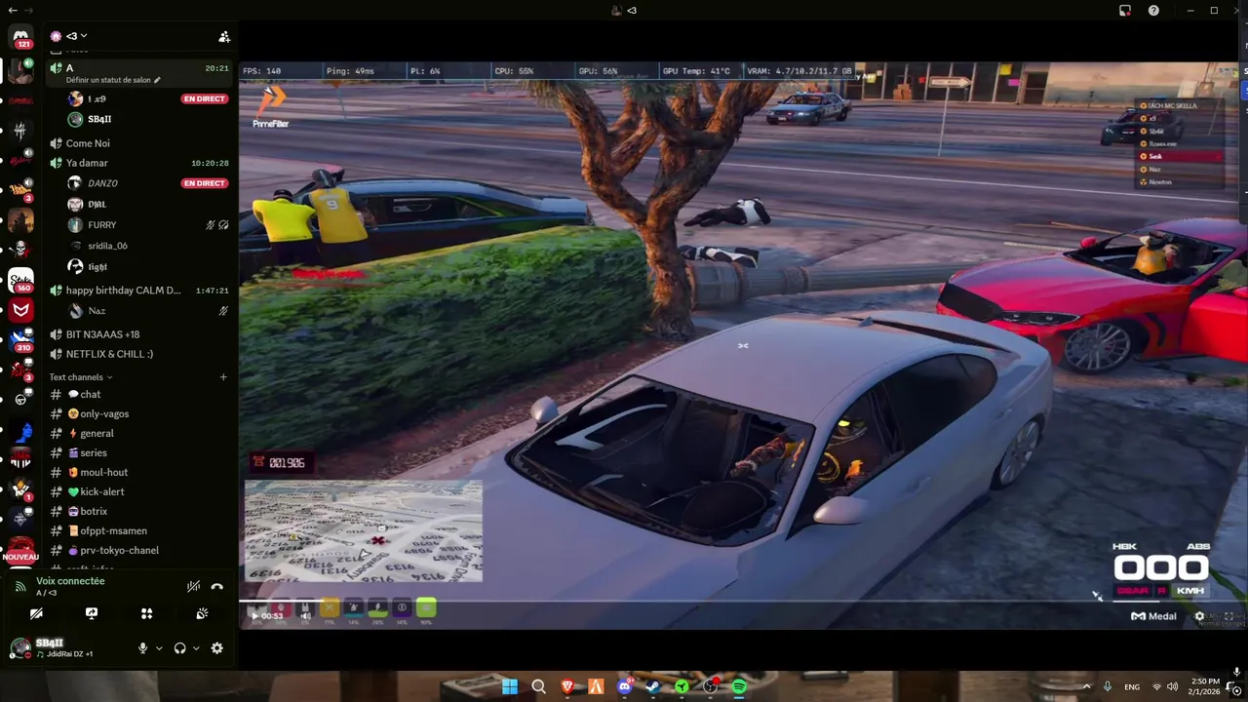Open the only-vagos text channel
This screenshot has height=702, width=1248.
tap(141, 413)
